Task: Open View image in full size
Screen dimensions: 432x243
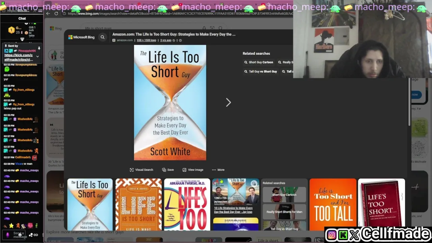Action: tap(193, 170)
